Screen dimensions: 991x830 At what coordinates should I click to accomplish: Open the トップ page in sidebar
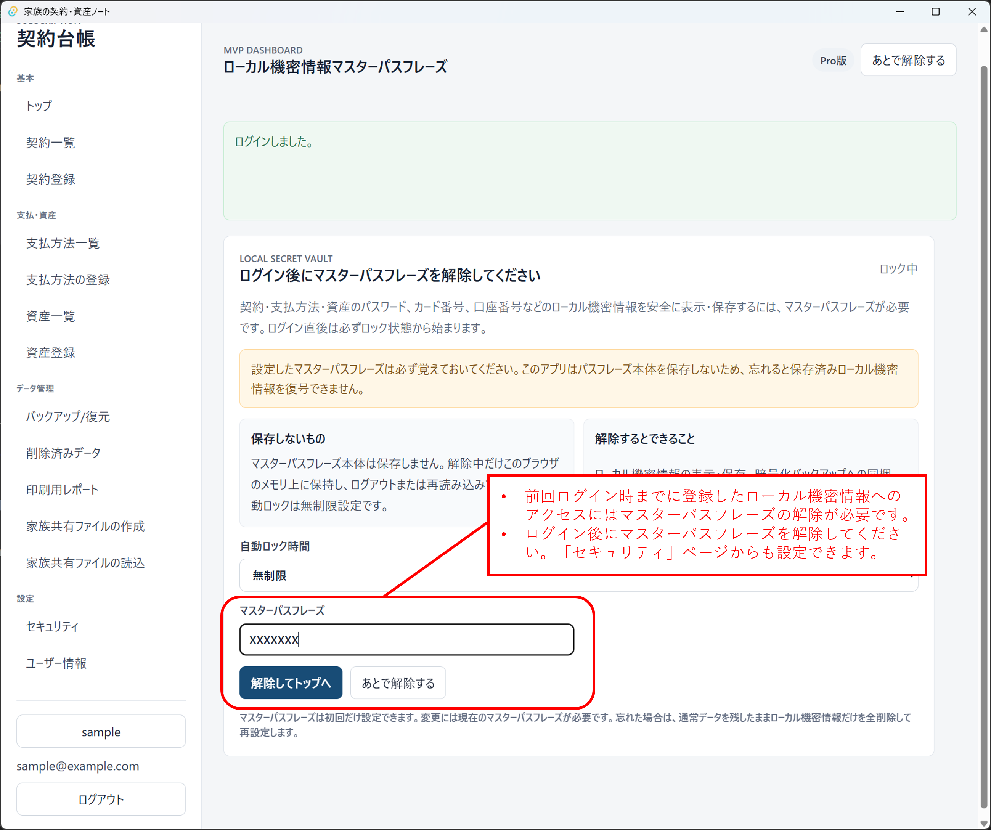[x=39, y=106]
